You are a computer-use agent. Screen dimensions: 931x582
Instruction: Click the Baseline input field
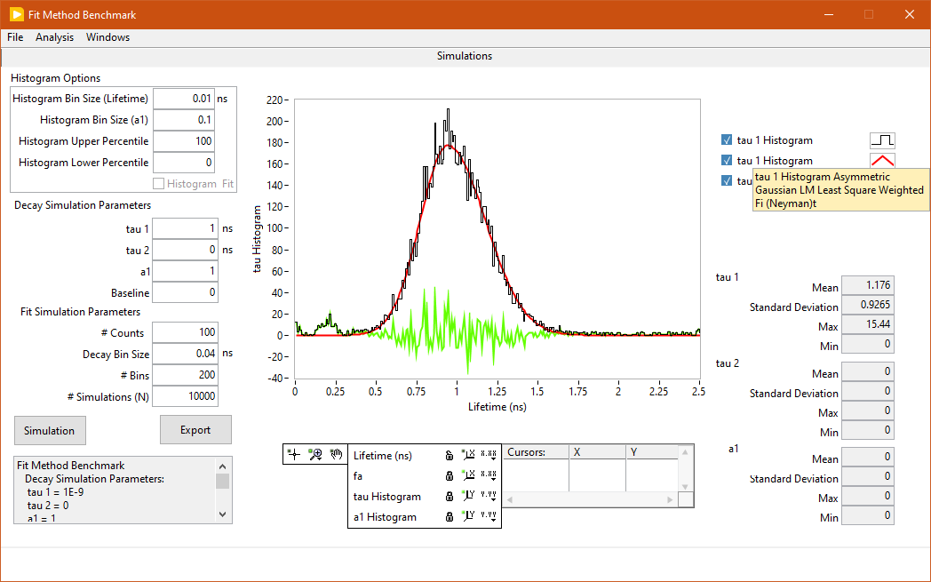click(x=186, y=292)
